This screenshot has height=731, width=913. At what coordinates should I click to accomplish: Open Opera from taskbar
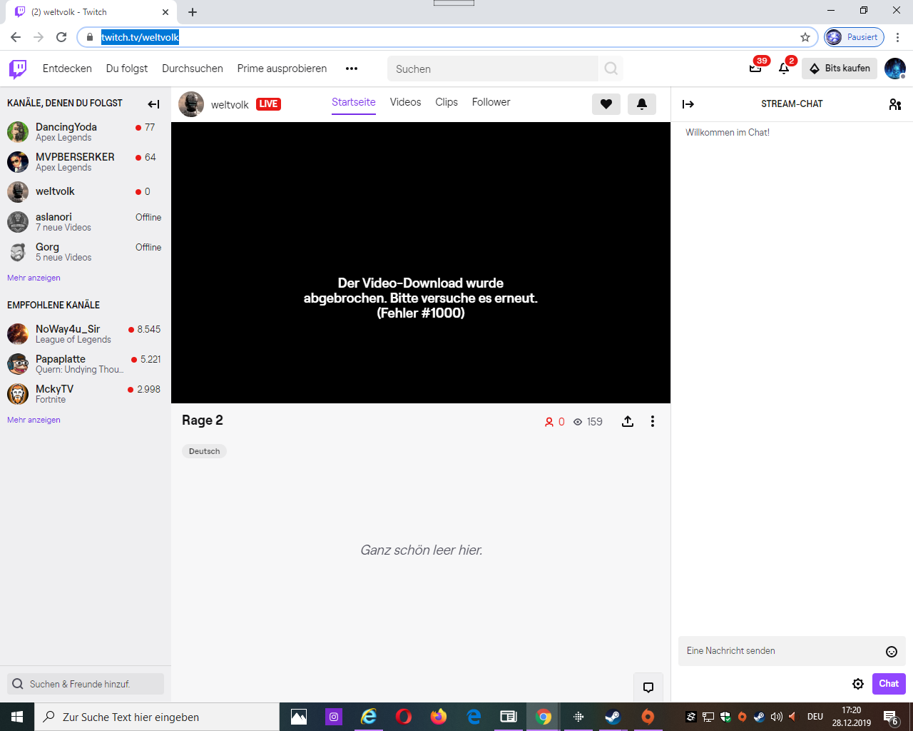point(404,717)
